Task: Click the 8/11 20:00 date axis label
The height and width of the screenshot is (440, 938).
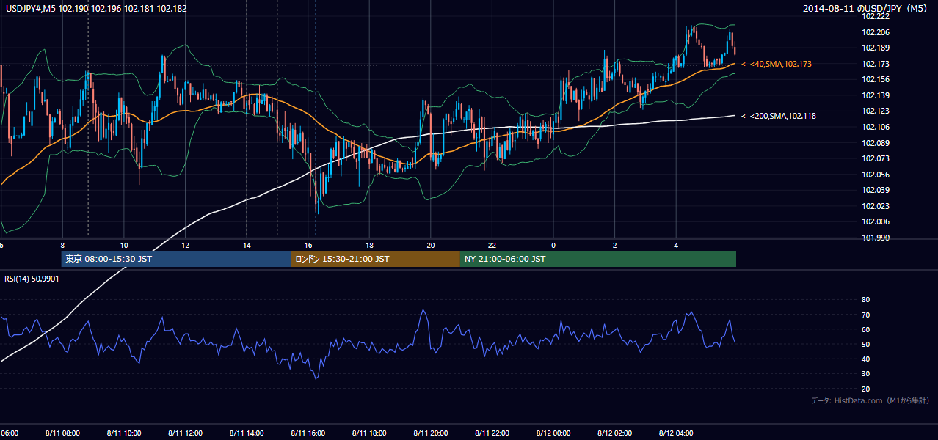Action: pyautogui.click(x=430, y=433)
